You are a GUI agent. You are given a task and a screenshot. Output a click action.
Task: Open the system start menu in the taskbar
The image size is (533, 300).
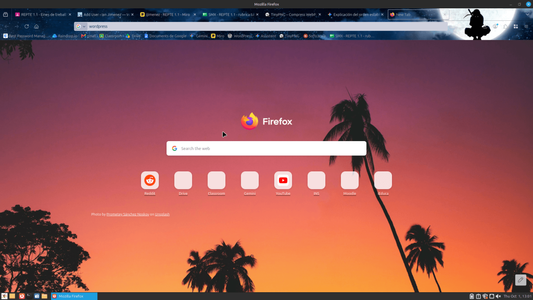[4, 296]
